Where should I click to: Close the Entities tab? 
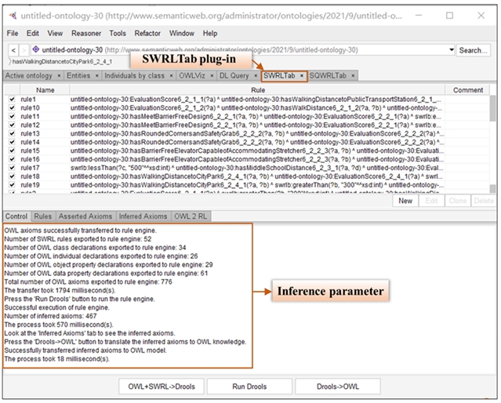click(x=97, y=76)
